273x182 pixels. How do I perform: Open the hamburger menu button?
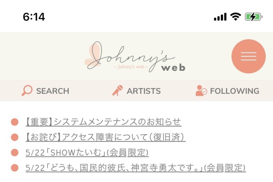[248, 56]
